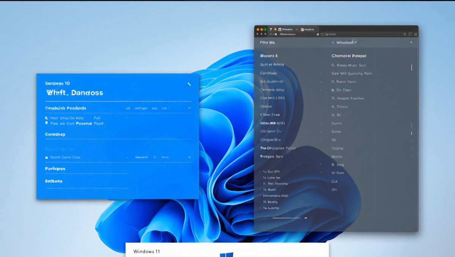Click the '7' icon in dark window tab bar
455x257 pixels.
[x=271, y=29]
